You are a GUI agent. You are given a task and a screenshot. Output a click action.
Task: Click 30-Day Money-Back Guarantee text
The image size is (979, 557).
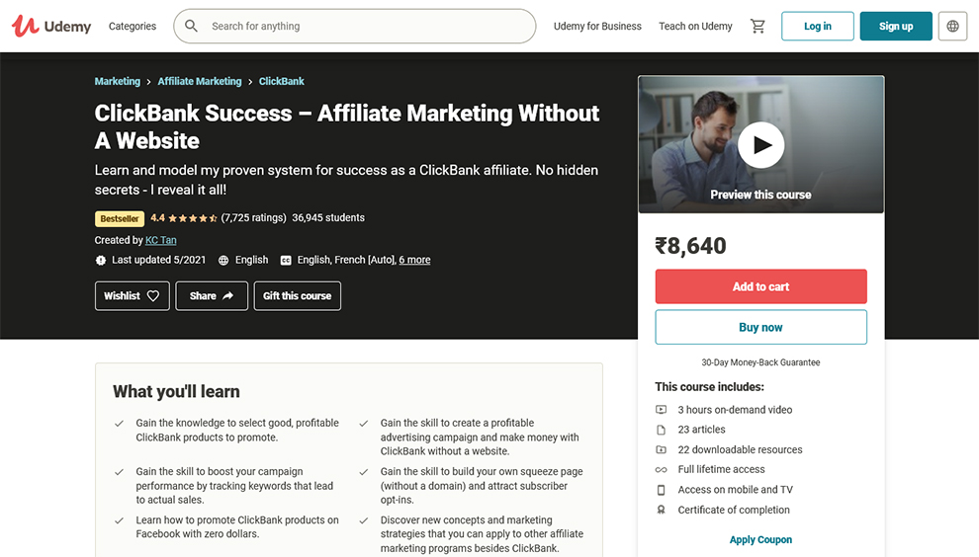[760, 362]
